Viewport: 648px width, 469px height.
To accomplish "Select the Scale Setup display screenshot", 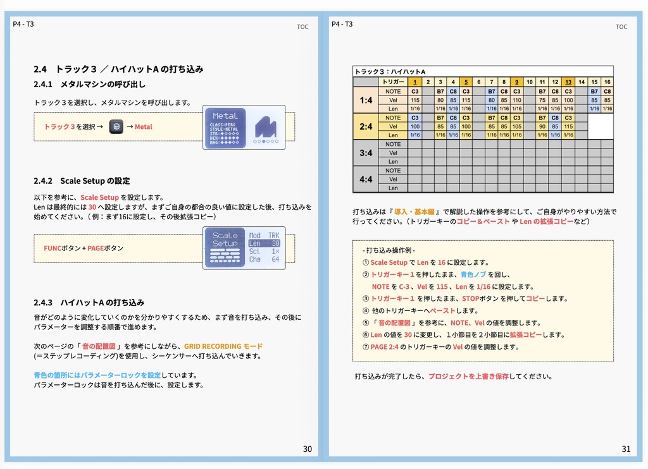I will pos(244,248).
